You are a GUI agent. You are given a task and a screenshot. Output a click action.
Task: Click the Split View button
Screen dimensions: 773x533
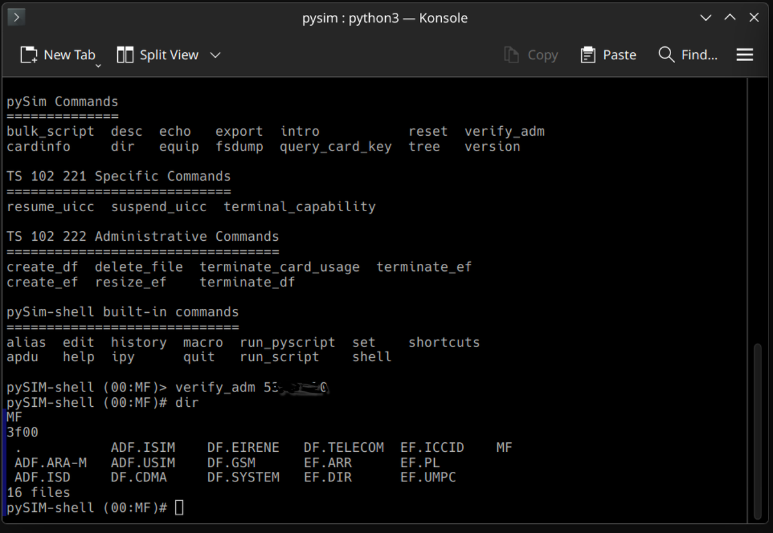click(x=158, y=55)
